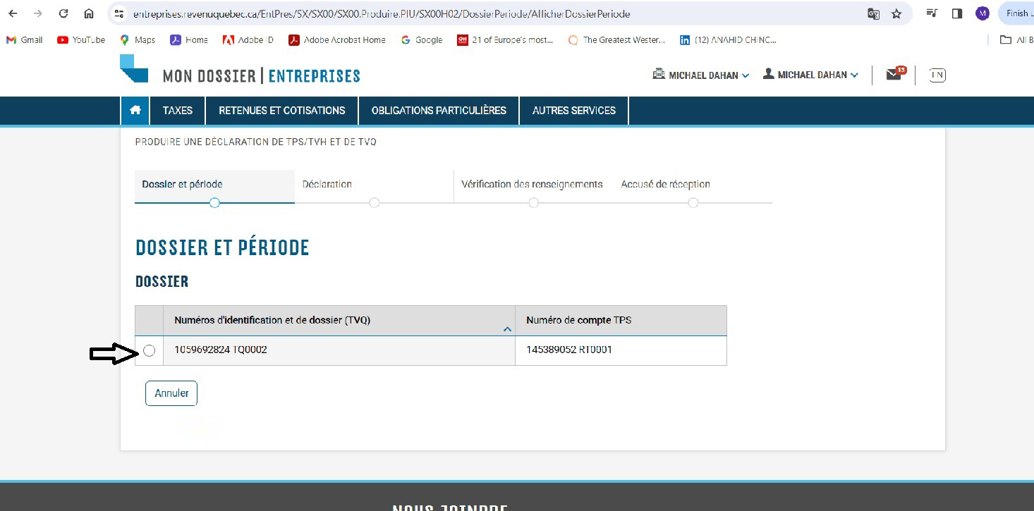Open the messages envelope icon

(894, 75)
